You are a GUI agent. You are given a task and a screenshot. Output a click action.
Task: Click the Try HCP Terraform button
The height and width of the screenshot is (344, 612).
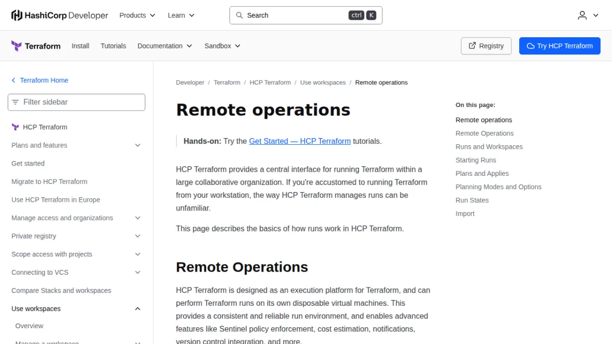pos(559,46)
